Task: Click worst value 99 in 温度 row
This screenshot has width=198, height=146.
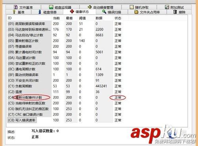Action: (68, 92)
